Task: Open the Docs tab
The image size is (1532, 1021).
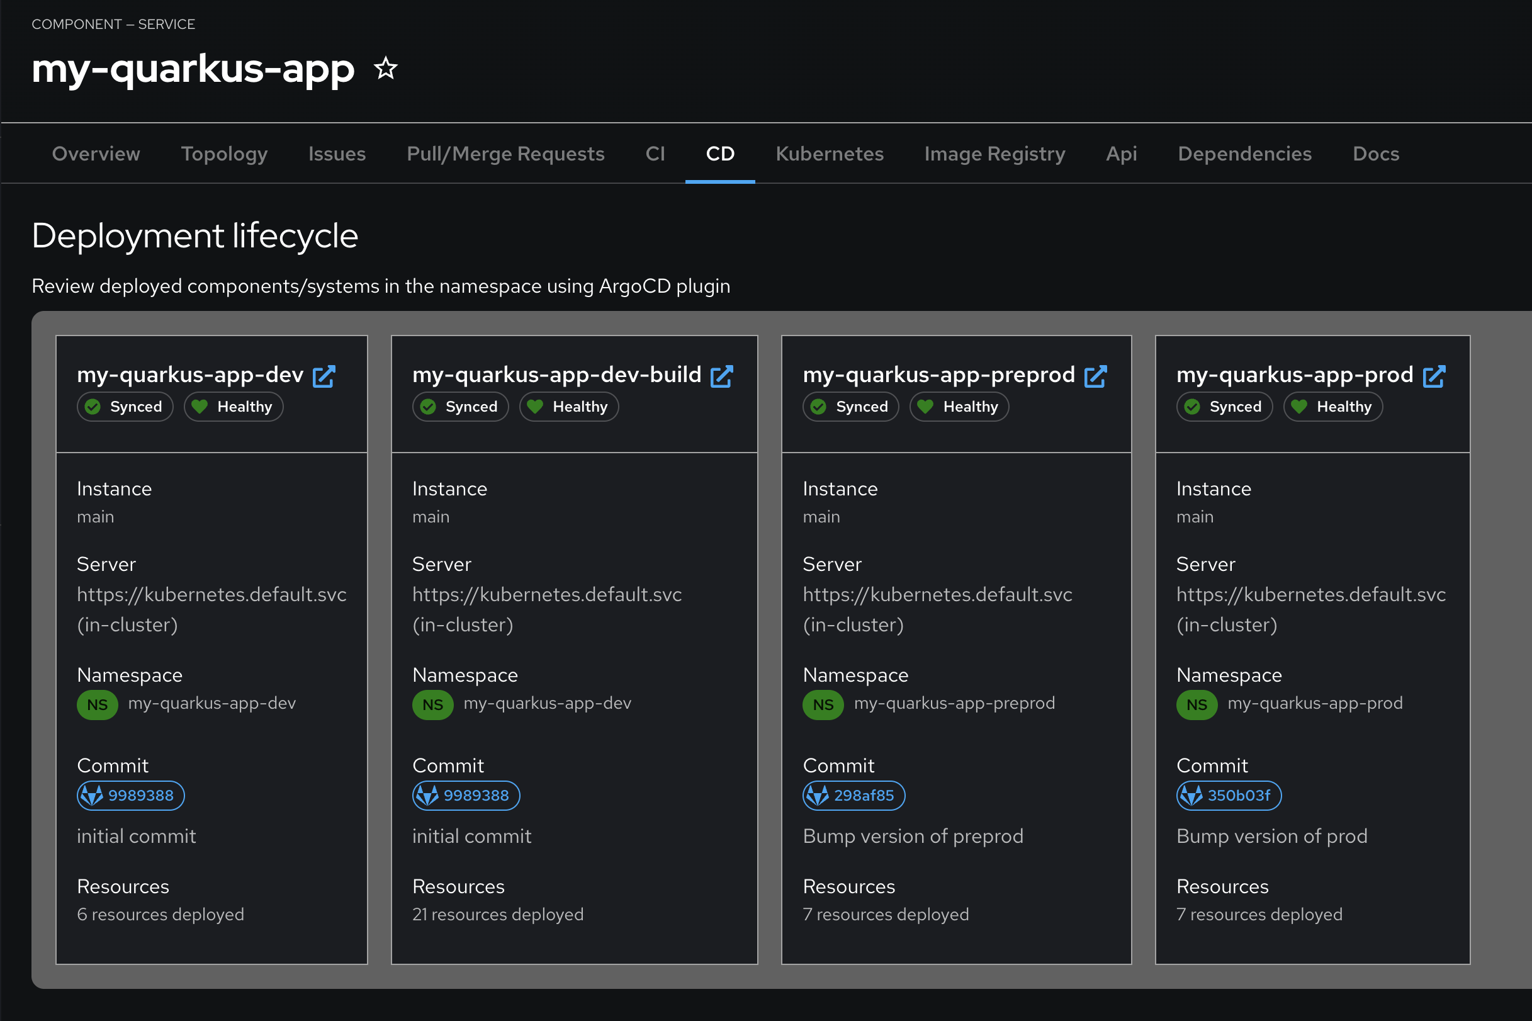Action: click(1377, 154)
